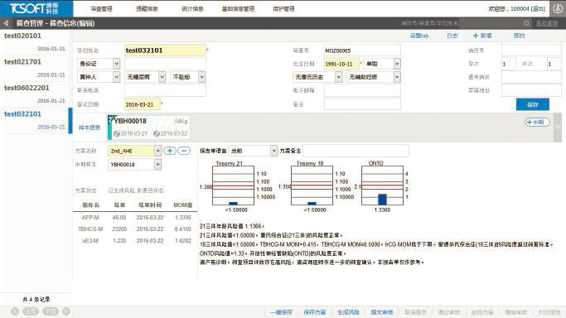Screen dimensions: 566x318
Task: Open the 统计信息 menu
Action: click(x=192, y=8)
